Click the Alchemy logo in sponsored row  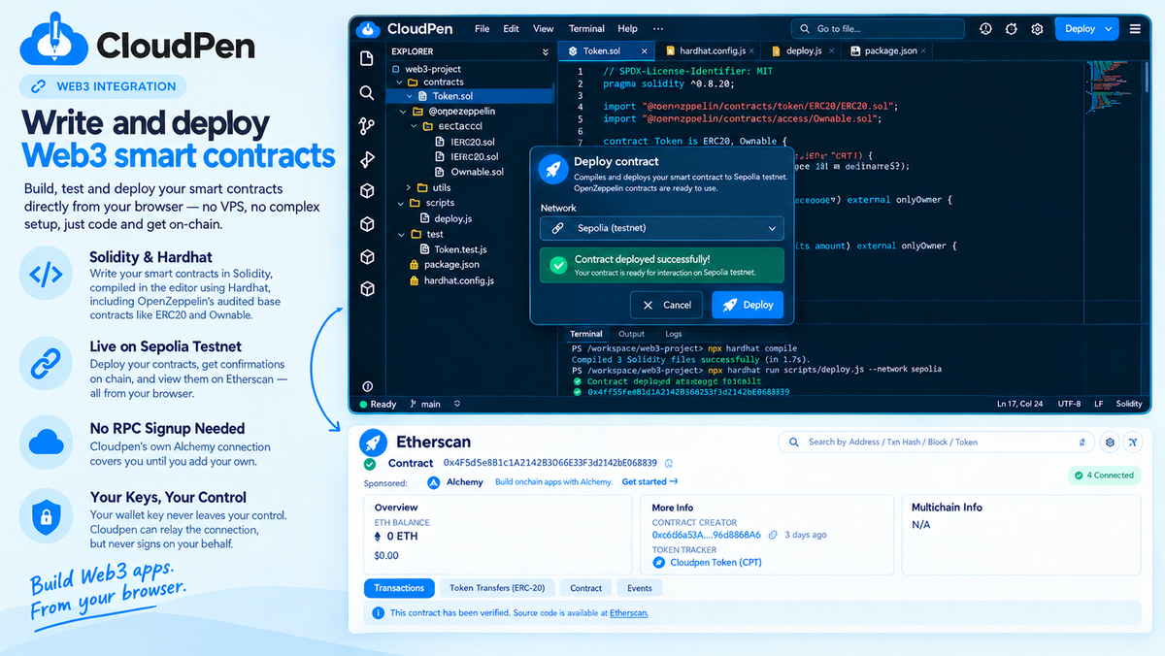tap(434, 482)
